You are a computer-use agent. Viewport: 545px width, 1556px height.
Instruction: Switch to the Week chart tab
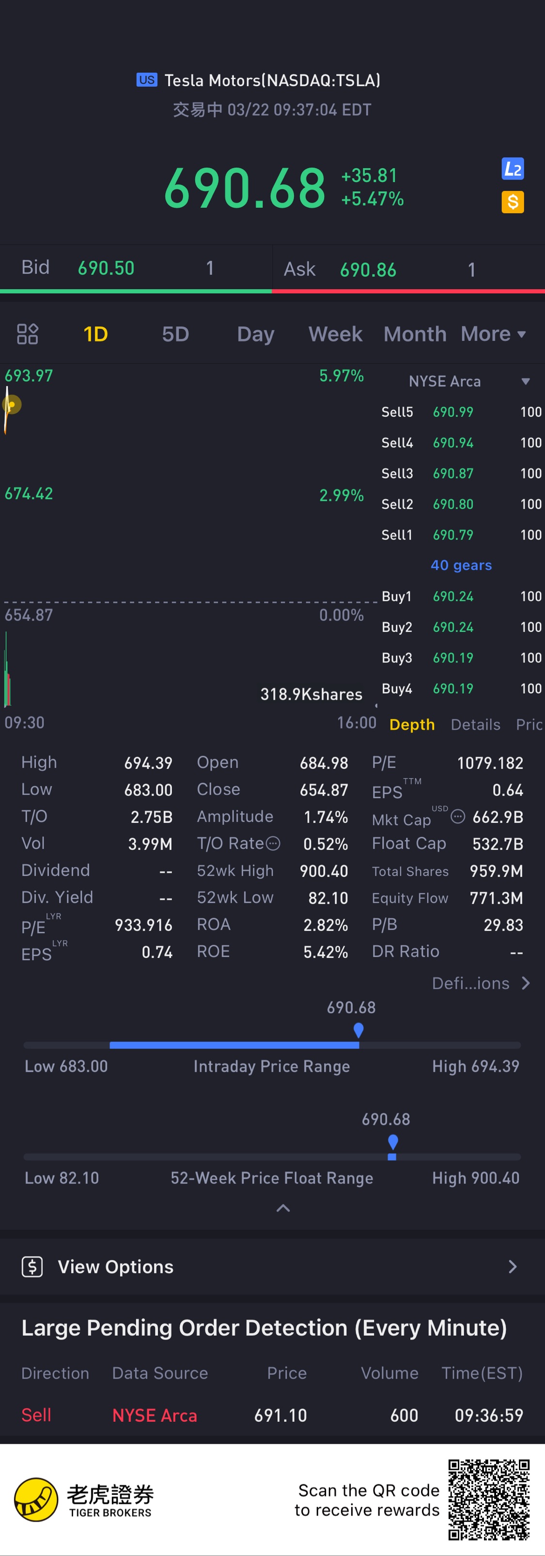point(335,334)
